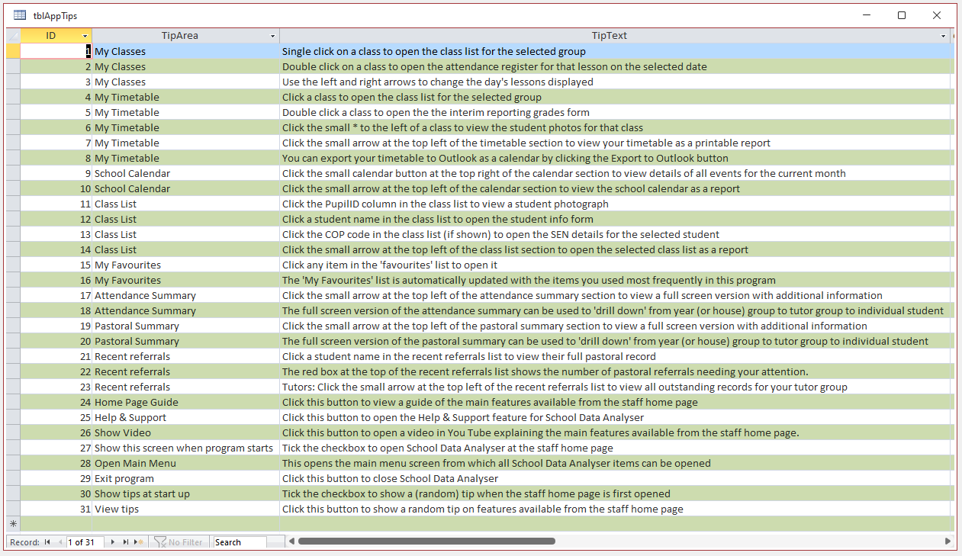This screenshot has height=556, width=962.
Task: Open the TipArea column filter dropdown
Action: 273,37
